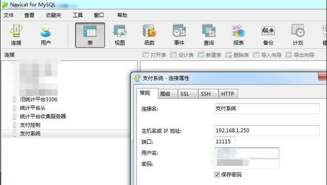This screenshot has width=327, height=185.
Task: Open the 用户 (User) manager icon
Action: pyautogui.click(x=45, y=35)
